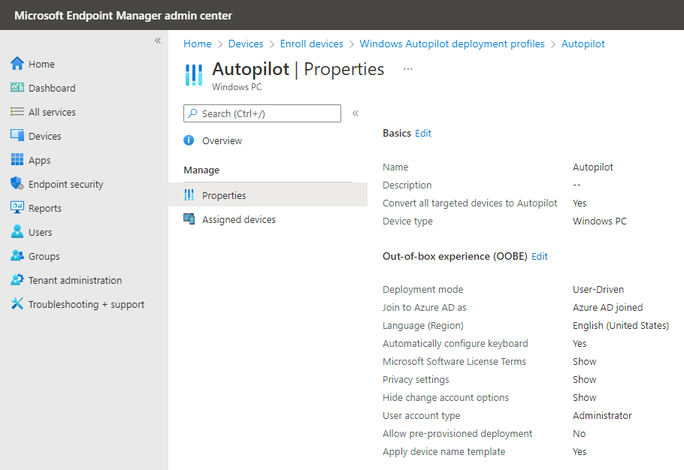Screen dimensions: 684x470
Task: Edit the Out-of-box experience section
Action: coord(540,256)
